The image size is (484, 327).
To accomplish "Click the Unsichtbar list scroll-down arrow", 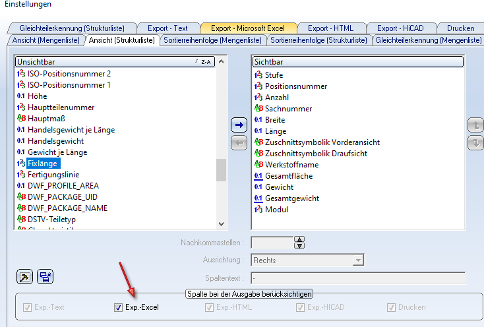I will click(x=221, y=224).
